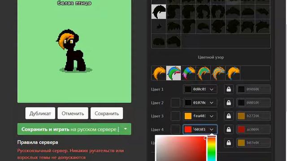Toggle the lock for Цвет 3
287x161 pixels.
pyautogui.click(x=229, y=116)
